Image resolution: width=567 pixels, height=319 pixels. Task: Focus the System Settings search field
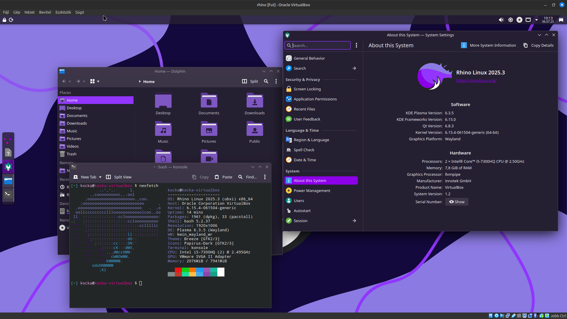tap(317, 45)
